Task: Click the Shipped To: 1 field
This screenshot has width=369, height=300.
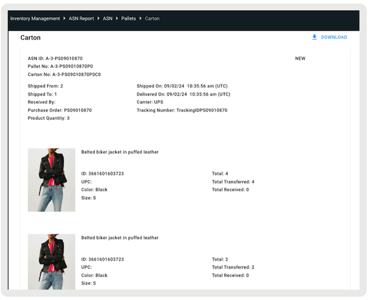Action: click(42, 94)
